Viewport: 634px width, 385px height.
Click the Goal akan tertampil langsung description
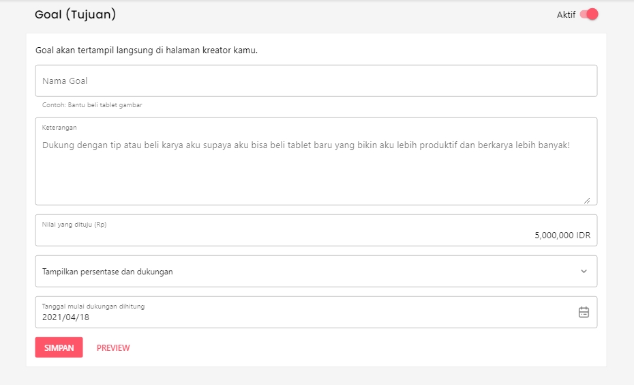[147, 51]
